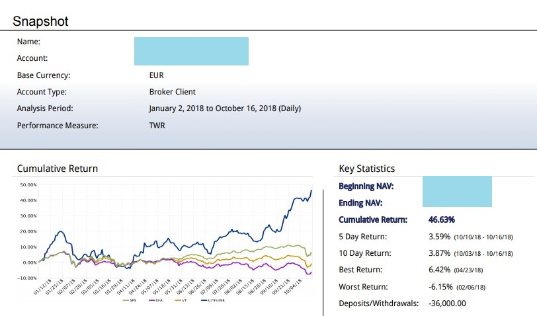Click the redacted Name and Account field
This screenshot has width=537, height=316.
pyautogui.click(x=191, y=51)
